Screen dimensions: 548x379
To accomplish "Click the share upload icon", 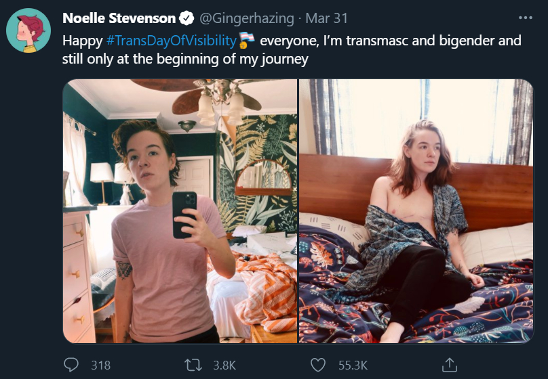I will [x=450, y=365].
